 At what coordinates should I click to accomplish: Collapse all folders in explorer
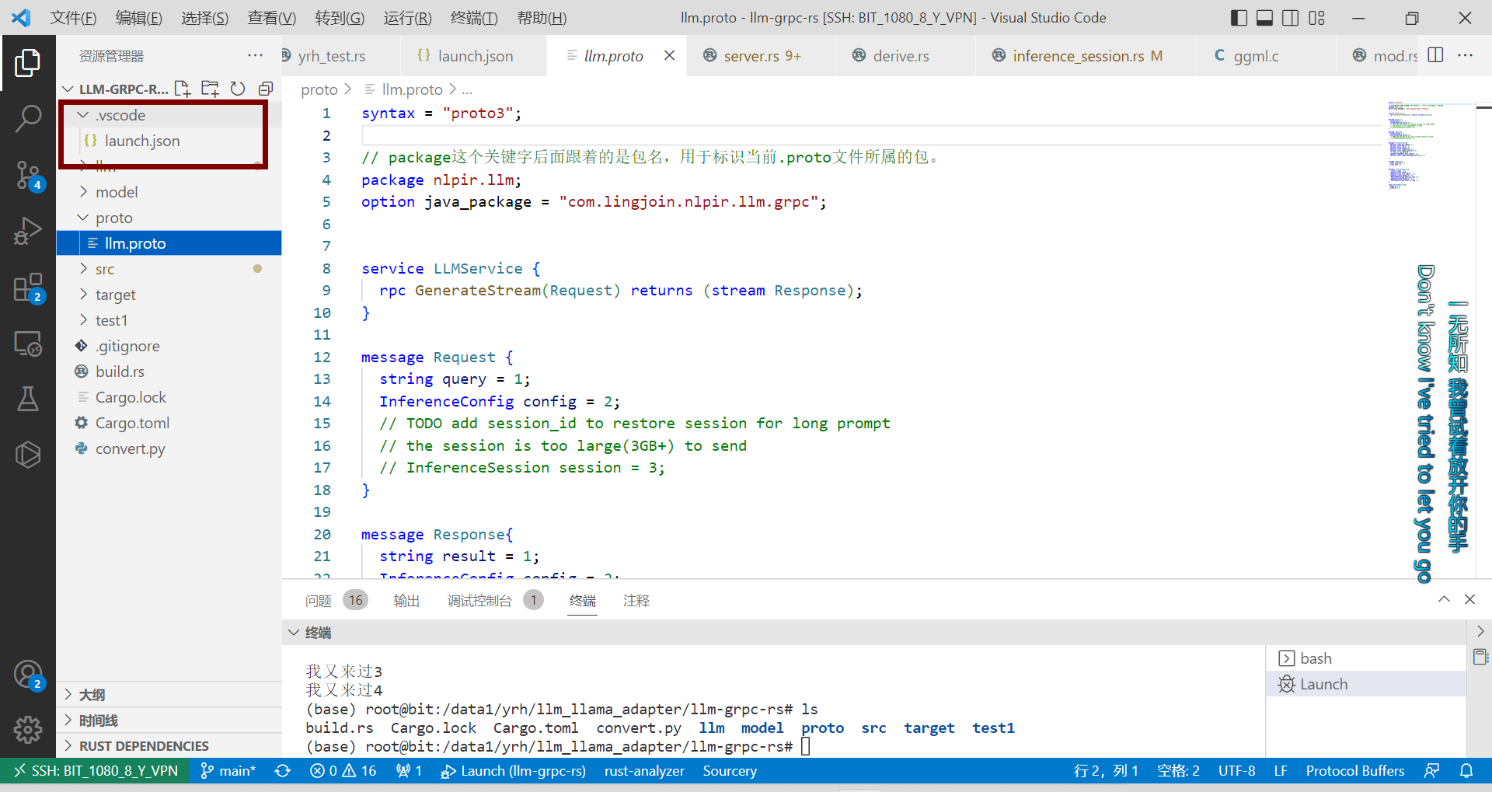click(266, 89)
